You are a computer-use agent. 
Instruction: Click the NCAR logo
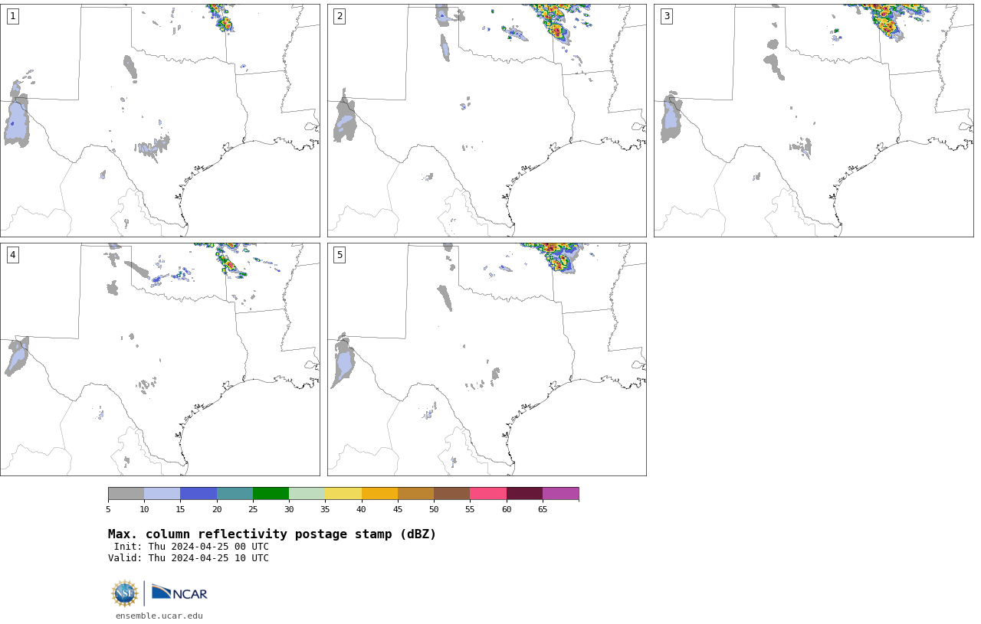pos(179,593)
